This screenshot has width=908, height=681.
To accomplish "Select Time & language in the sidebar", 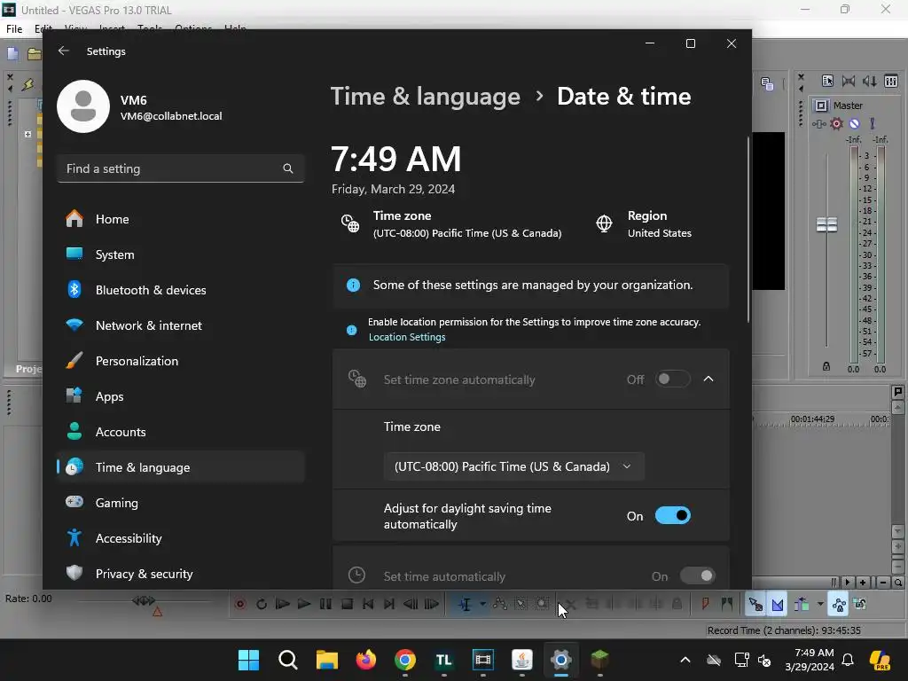I will [x=181, y=467].
